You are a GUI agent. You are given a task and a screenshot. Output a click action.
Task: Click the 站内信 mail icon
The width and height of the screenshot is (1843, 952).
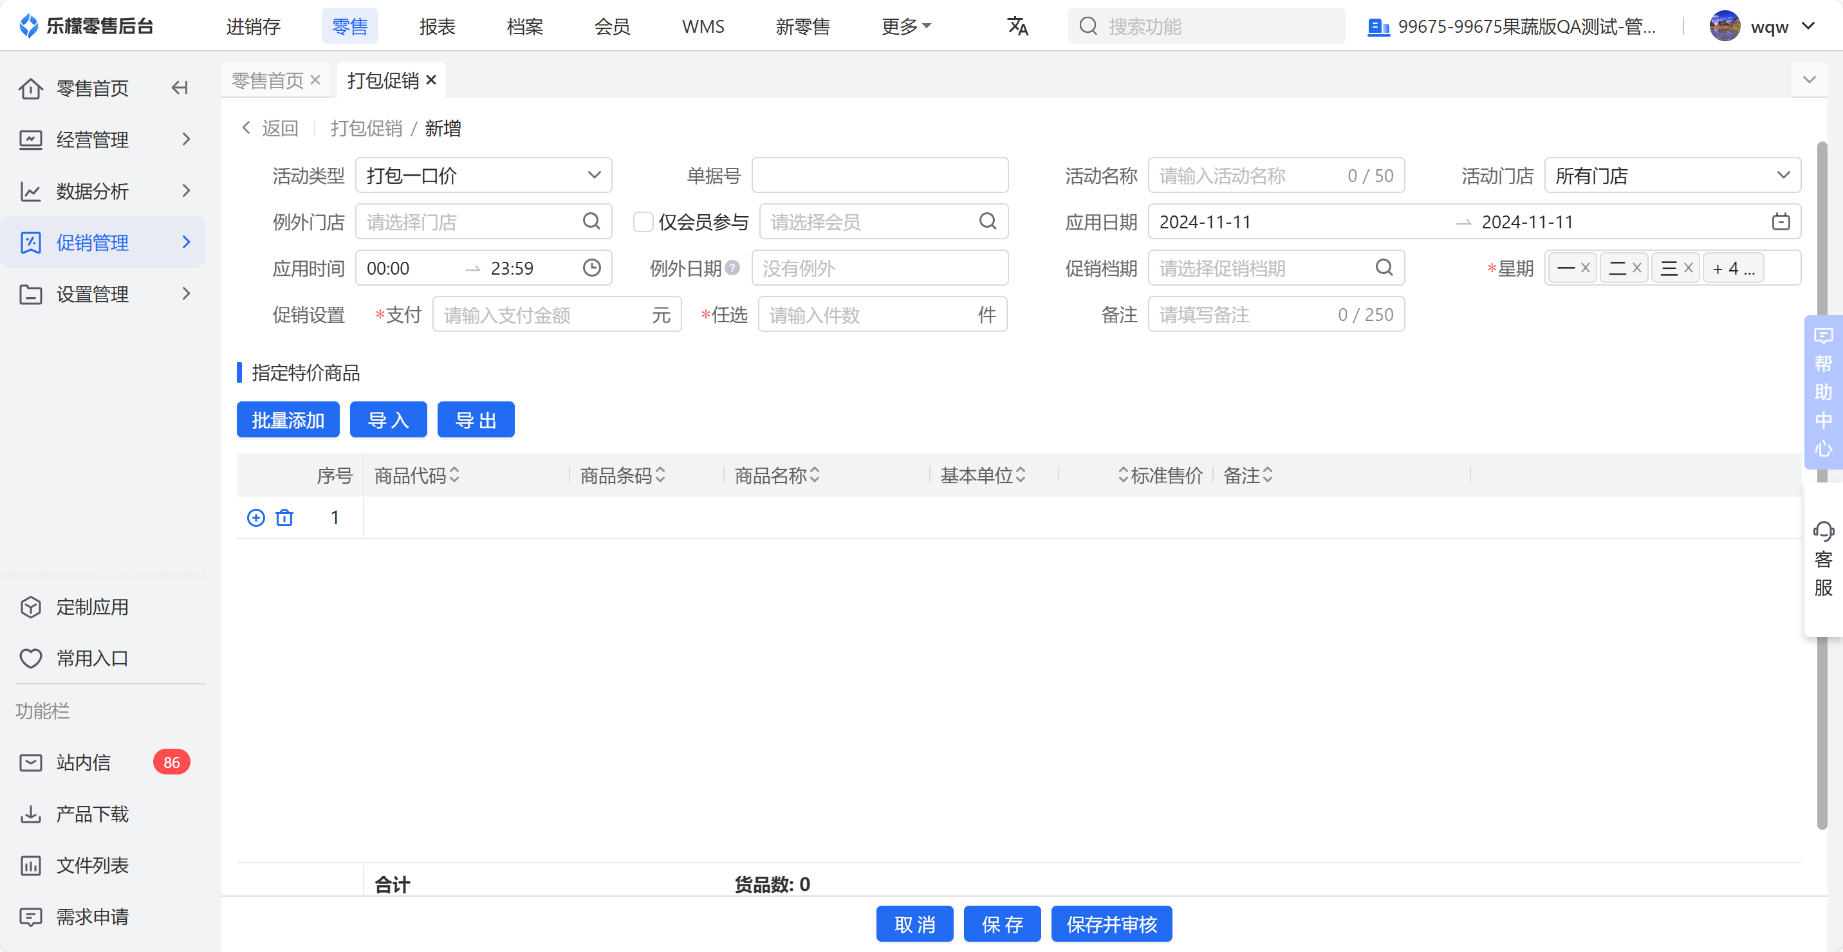click(x=31, y=762)
